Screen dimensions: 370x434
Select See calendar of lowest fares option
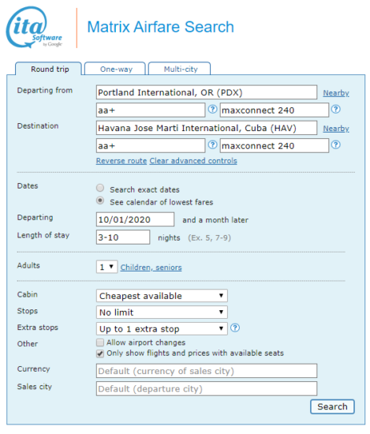point(100,200)
